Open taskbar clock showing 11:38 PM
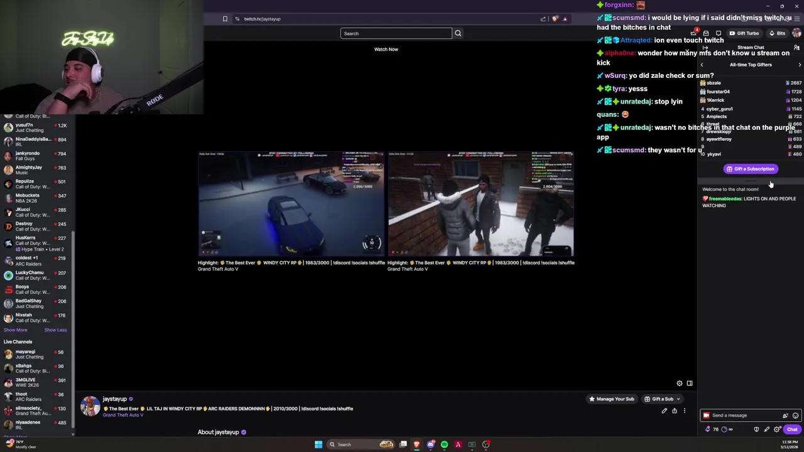 (790, 444)
